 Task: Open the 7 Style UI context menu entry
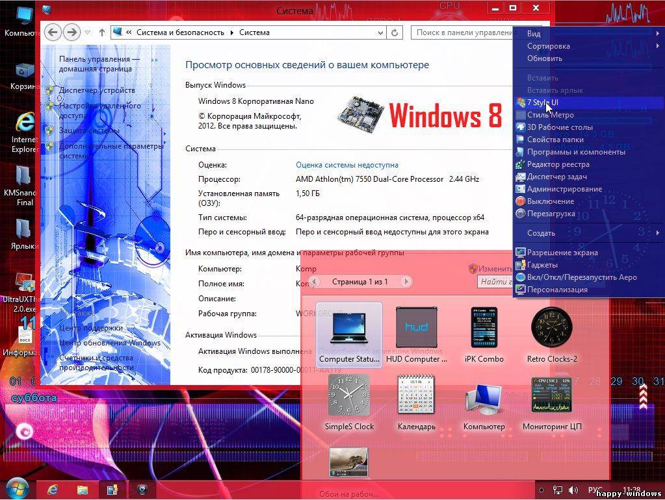(589, 103)
